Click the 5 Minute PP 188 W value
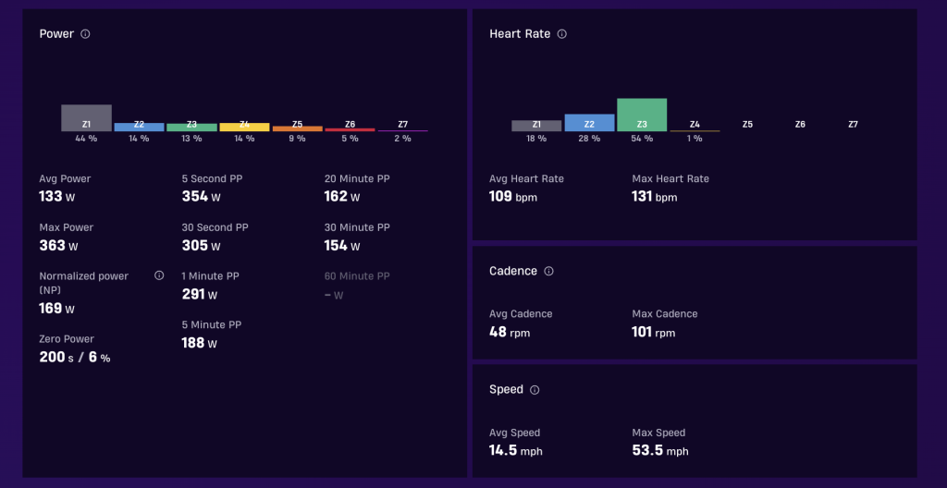 200,343
